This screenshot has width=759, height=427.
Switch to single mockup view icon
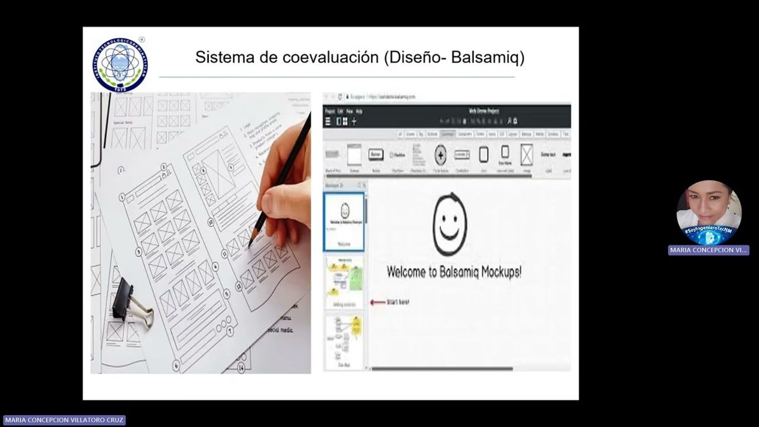click(338, 121)
